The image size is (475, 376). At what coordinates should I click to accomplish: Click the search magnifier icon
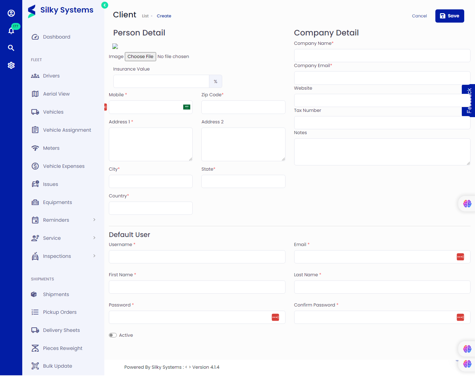click(11, 48)
